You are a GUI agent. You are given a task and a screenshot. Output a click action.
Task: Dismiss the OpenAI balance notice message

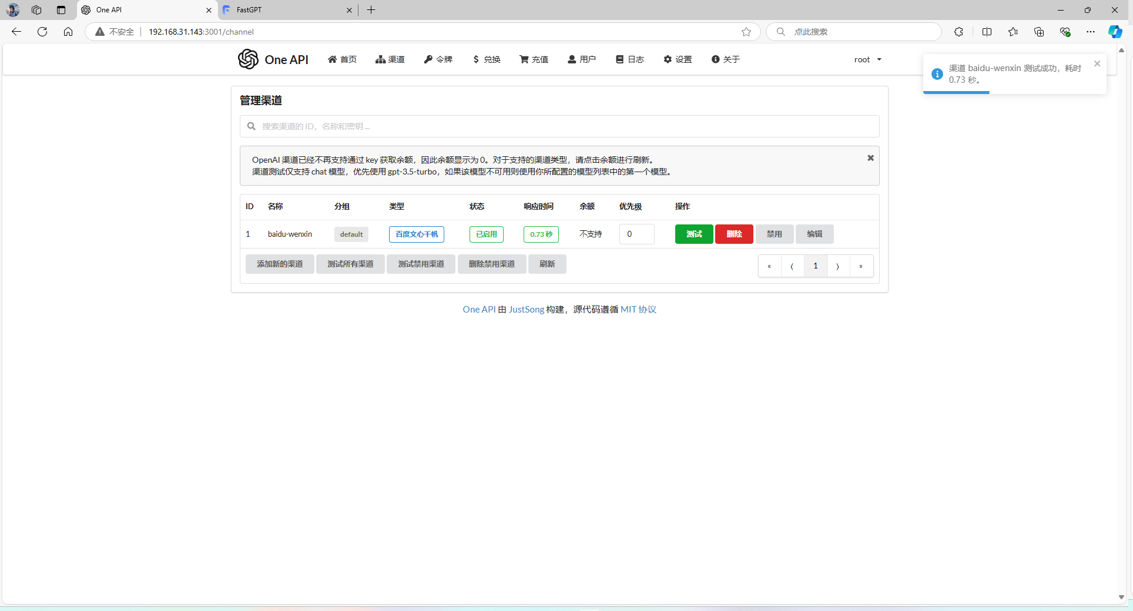871,158
